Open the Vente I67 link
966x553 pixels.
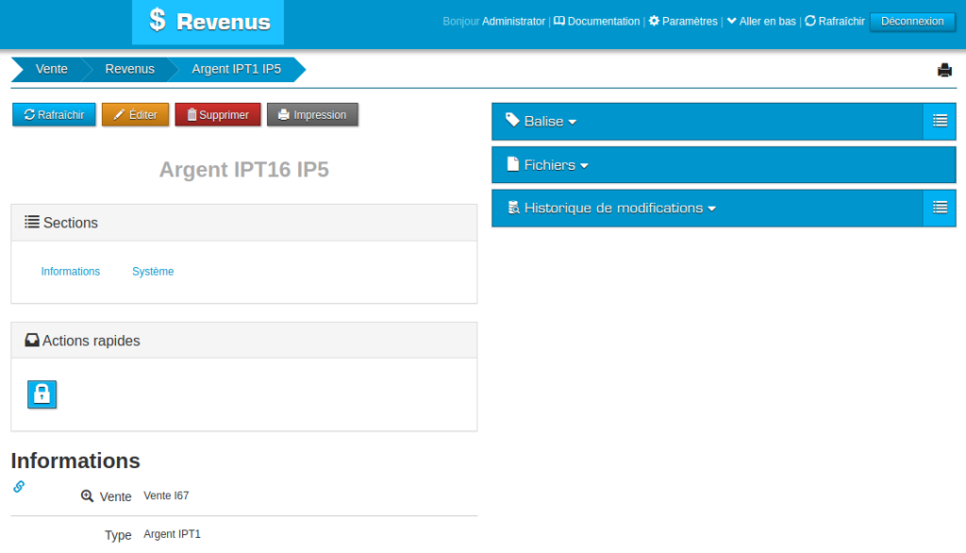tap(165, 495)
